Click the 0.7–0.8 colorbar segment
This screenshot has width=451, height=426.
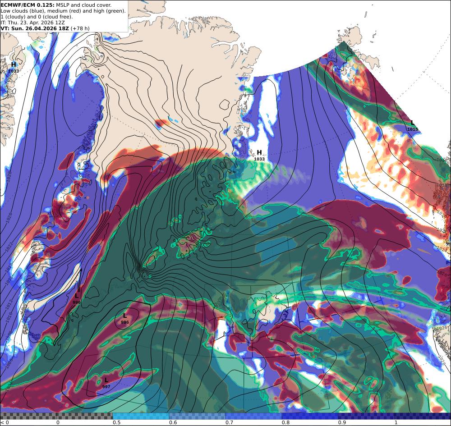253,416
